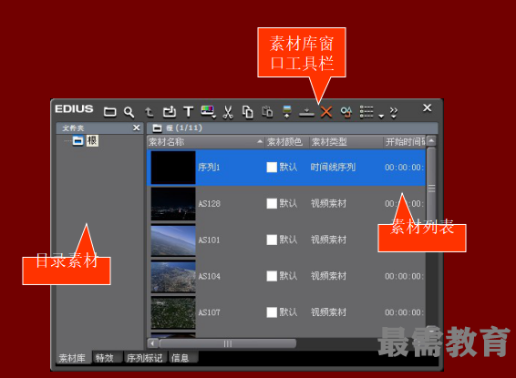The image size is (516, 378).
Task: Click the horizontal scrollbar left arrow
Action: (x=152, y=343)
